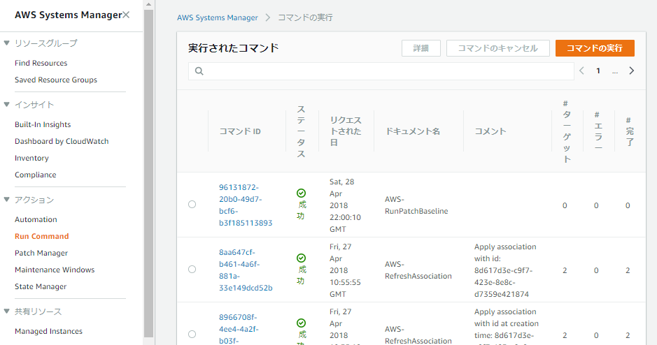Open Inventory page
The height and width of the screenshot is (345, 657).
(32, 158)
